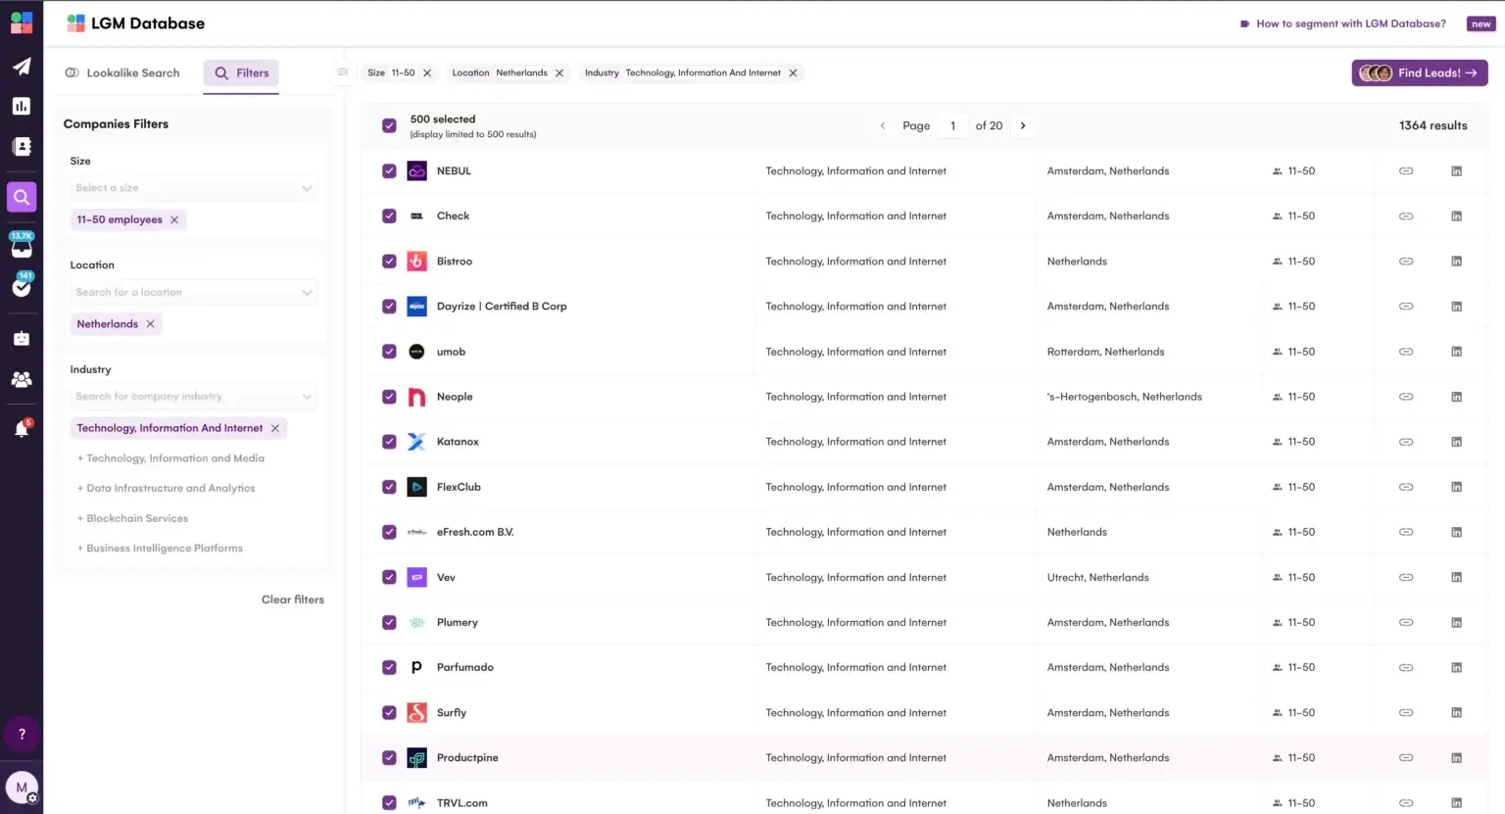Click Rotterdam, Netherlands location in umob row
The image size is (1505, 814).
tap(1105, 352)
